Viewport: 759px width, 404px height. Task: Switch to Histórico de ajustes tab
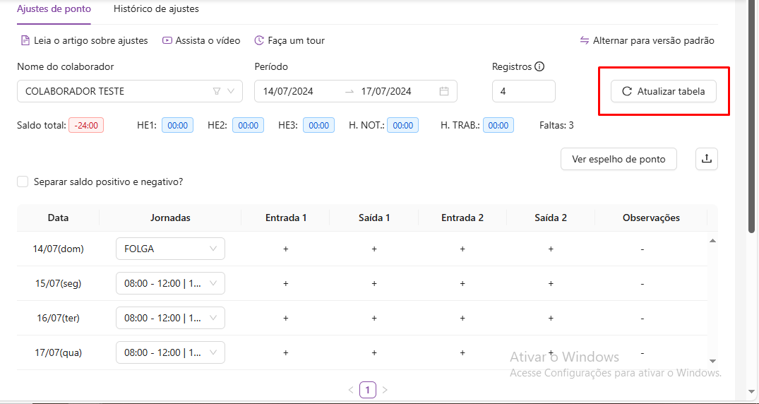coord(156,9)
